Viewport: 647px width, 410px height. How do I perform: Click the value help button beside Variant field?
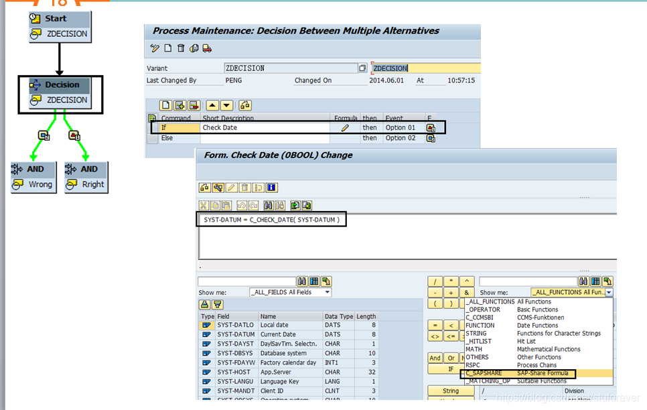click(362, 68)
